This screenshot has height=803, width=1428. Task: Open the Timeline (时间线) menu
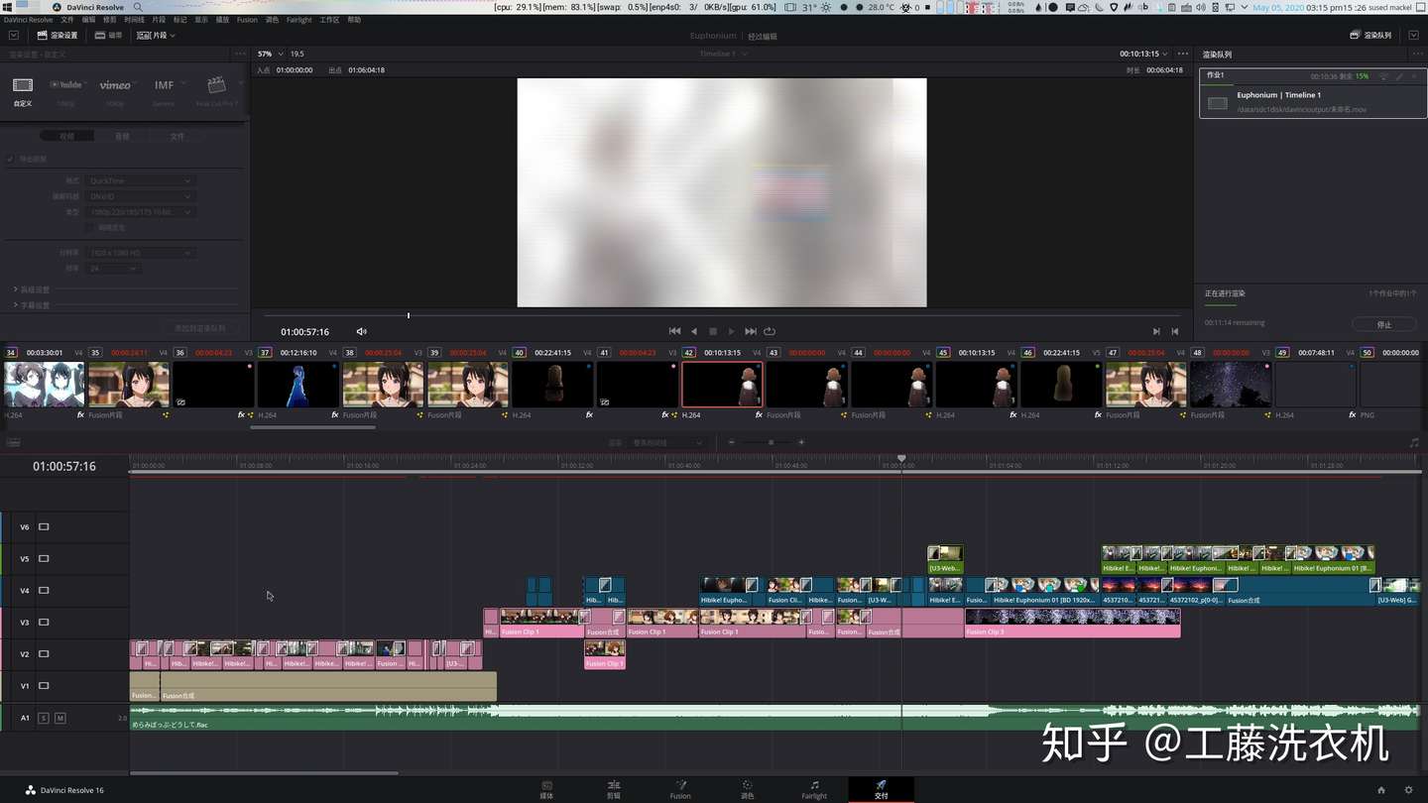(134, 20)
